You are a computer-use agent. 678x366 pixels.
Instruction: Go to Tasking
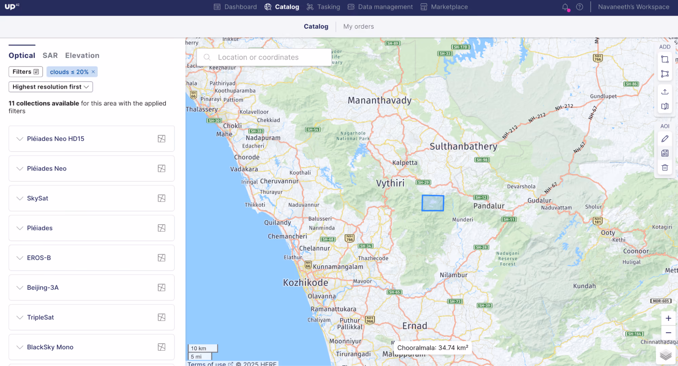tap(323, 7)
